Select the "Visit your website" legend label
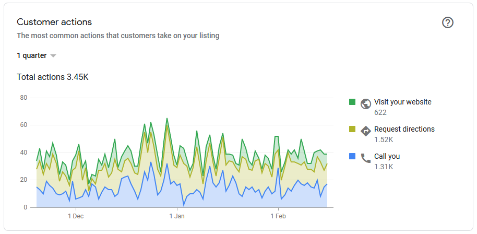This screenshot has width=477, height=234. (x=402, y=102)
